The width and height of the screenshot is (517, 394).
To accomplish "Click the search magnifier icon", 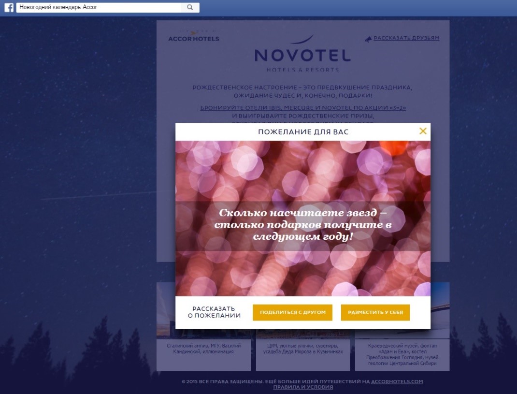I will [190, 7].
